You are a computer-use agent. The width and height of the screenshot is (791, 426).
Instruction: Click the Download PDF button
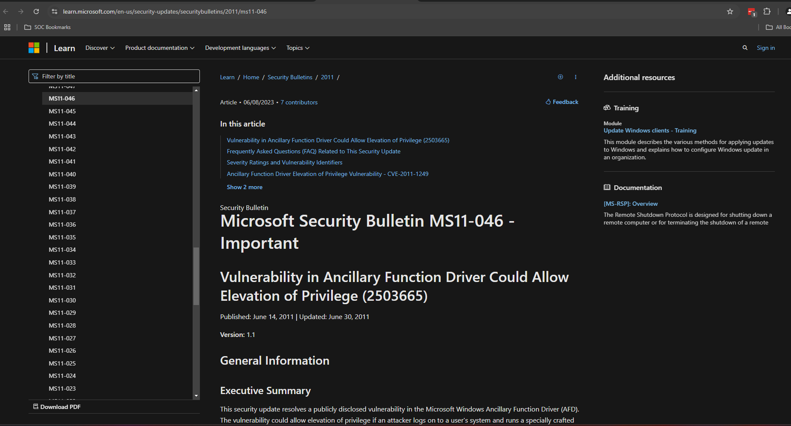pos(57,407)
